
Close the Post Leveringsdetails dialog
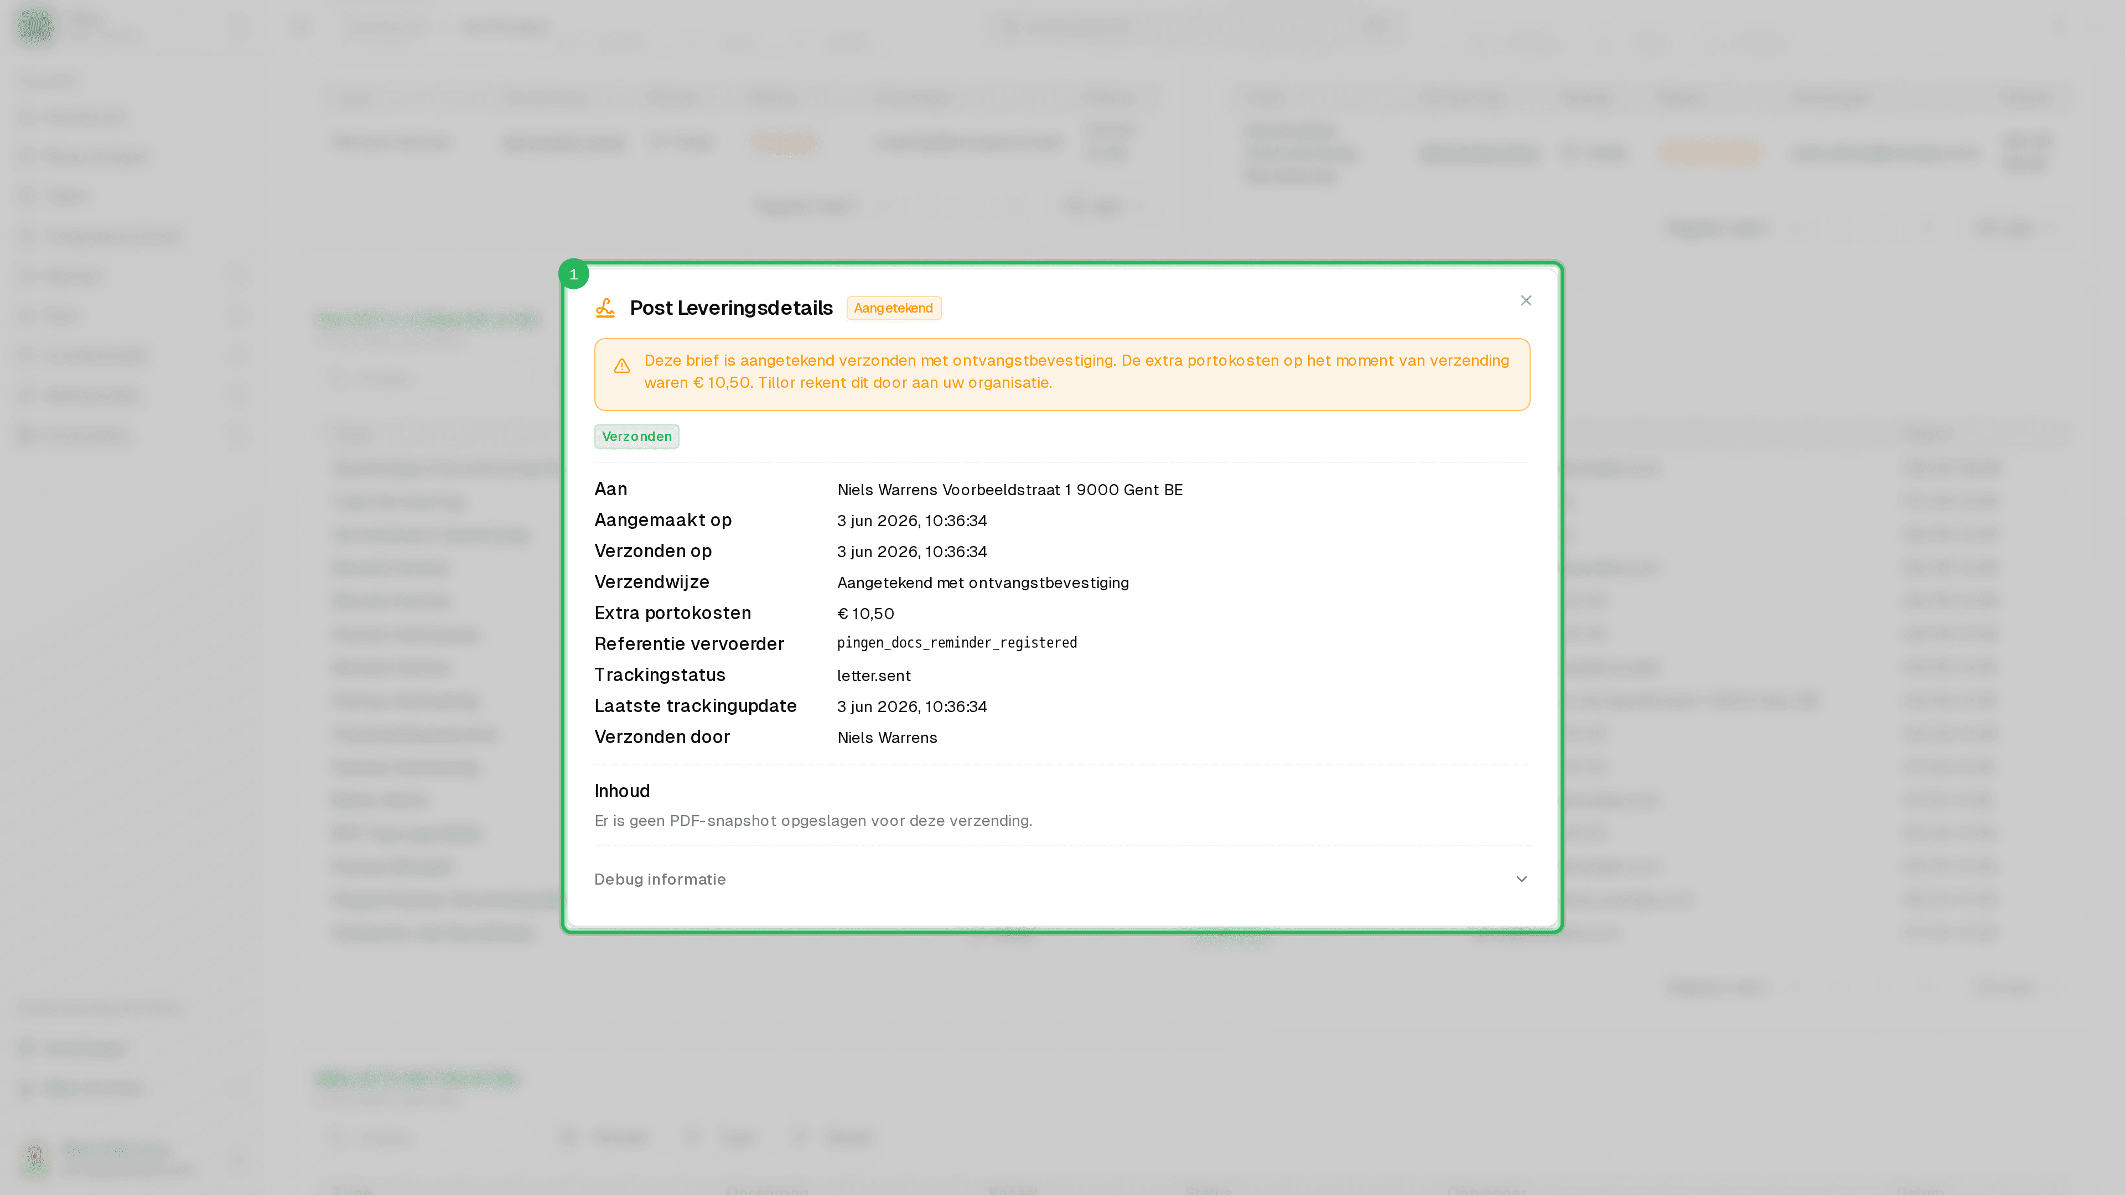pyautogui.click(x=1525, y=300)
